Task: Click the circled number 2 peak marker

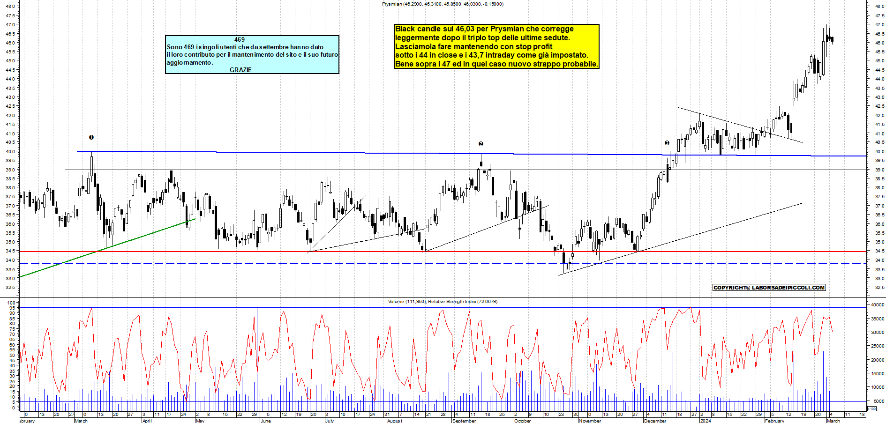Action: 481,144
